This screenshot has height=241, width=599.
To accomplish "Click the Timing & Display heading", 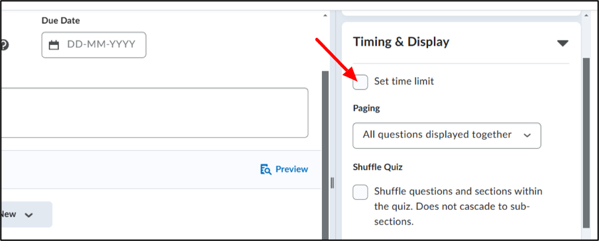I will point(401,42).
